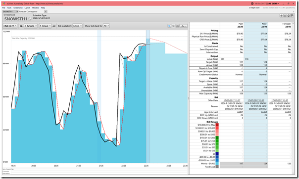This screenshot has width=299, height=179.
Task: Open the File menu
Action: 4,8
